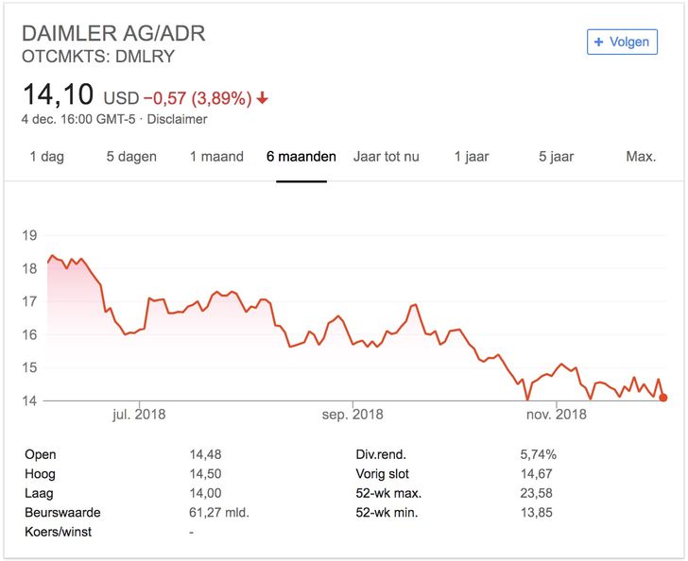Switch to the 1 maand range
Viewport: 688px width, 561px height.
216,157
